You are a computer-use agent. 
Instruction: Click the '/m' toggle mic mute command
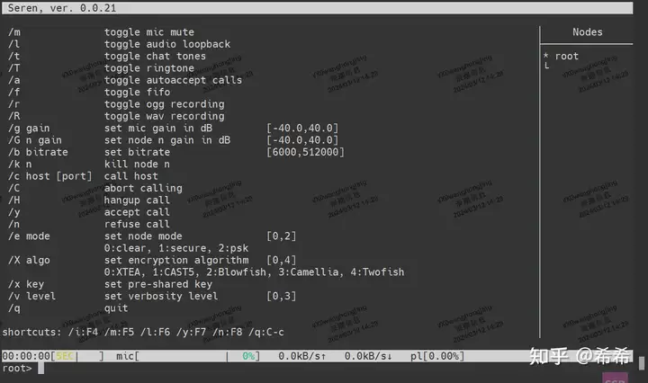click(x=14, y=32)
